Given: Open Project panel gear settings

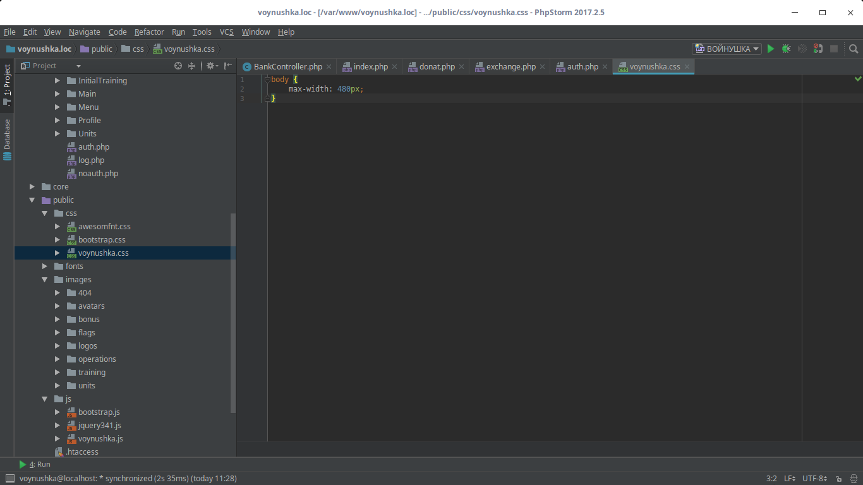Looking at the screenshot, I should (211, 66).
